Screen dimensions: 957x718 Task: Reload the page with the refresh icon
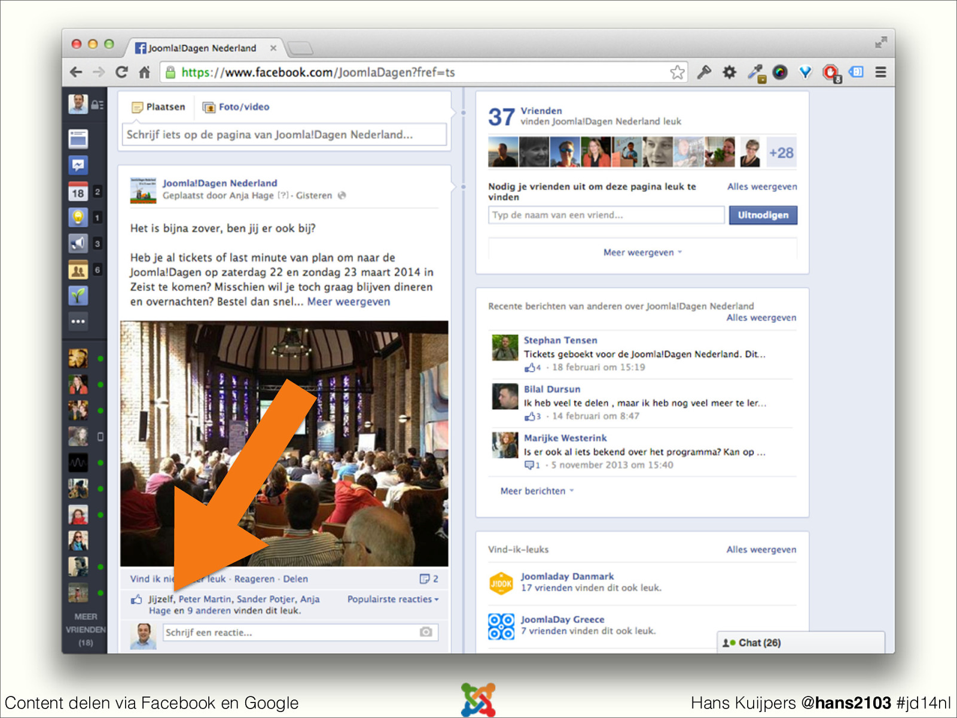[x=121, y=72]
